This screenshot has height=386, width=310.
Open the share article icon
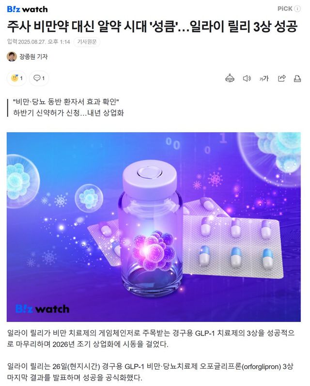tap(281, 78)
